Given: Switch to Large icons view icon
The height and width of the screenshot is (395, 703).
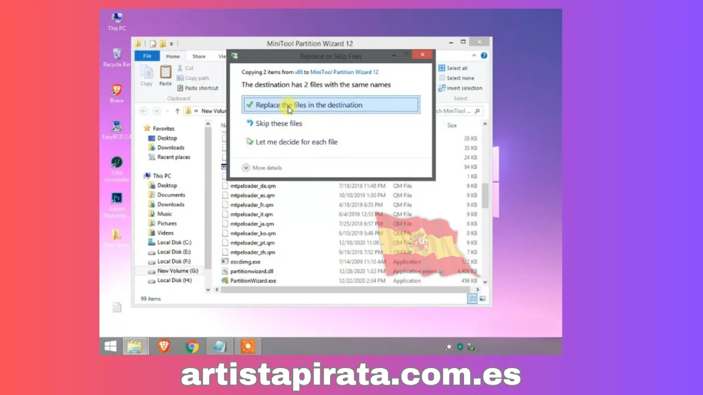Looking at the screenshot, I should coord(482,298).
